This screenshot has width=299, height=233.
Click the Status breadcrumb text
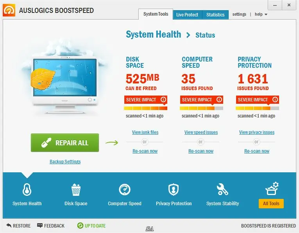point(205,35)
